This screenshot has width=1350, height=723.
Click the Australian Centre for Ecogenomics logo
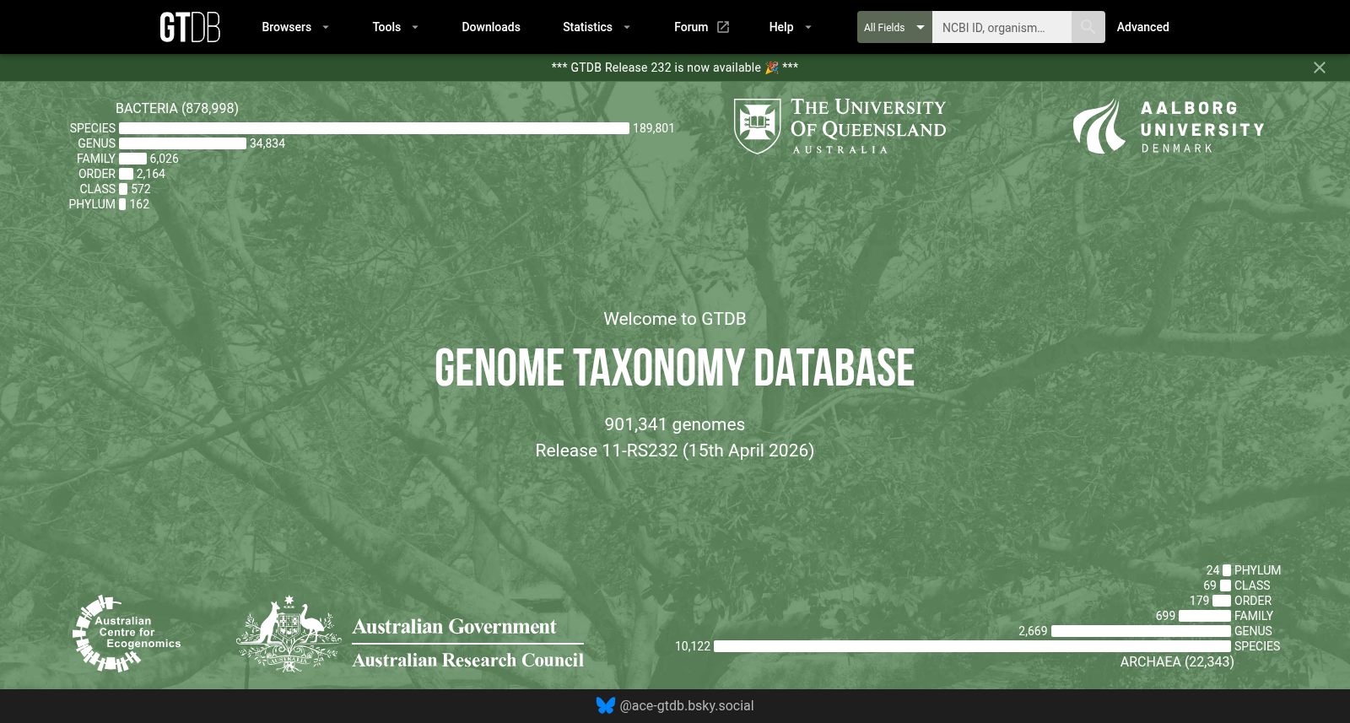coord(127,633)
